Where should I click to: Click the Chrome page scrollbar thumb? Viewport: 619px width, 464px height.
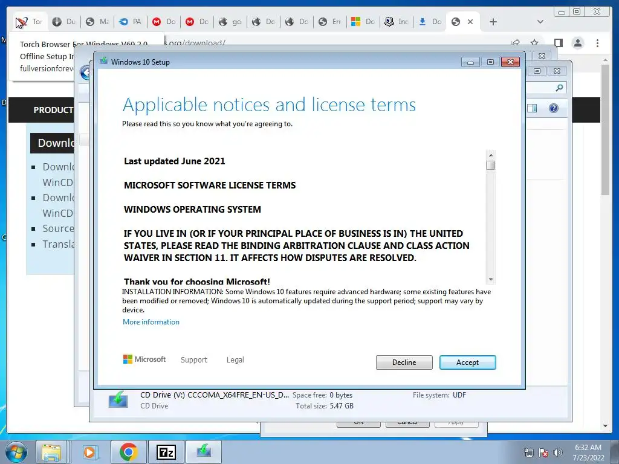click(x=606, y=129)
